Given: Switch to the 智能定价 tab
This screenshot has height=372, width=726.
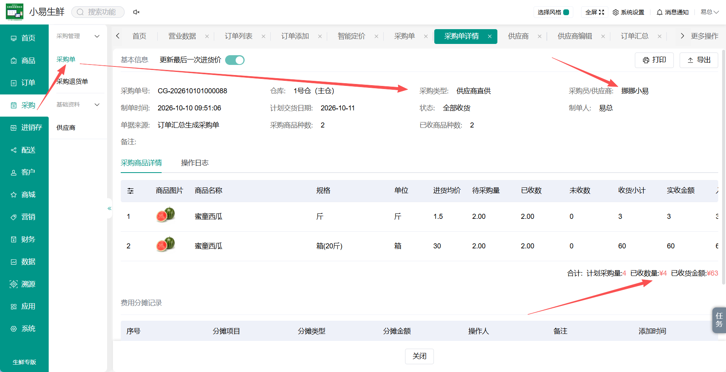Looking at the screenshot, I should [x=352, y=36].
